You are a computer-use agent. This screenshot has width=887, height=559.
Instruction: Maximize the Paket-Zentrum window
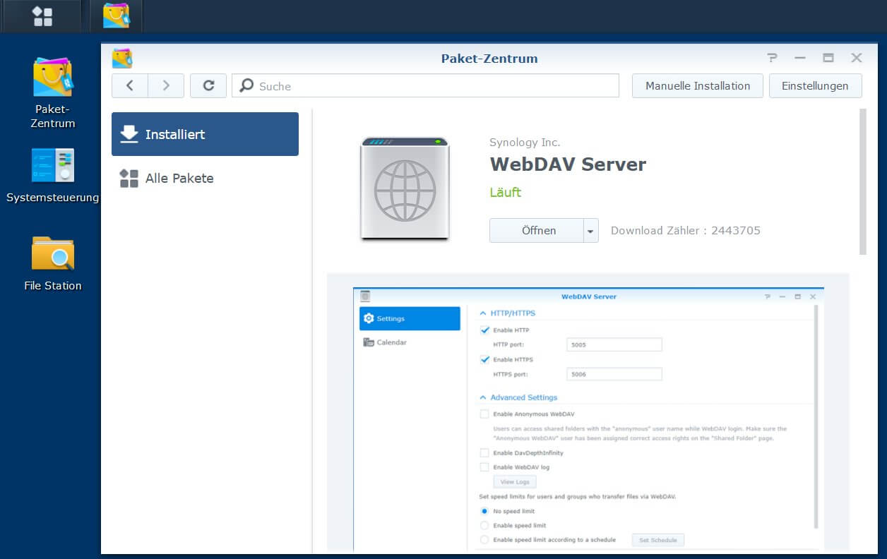[x=828, y=59]
